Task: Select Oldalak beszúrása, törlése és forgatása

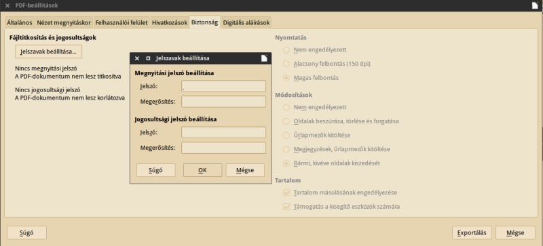Action: [341, 121]
